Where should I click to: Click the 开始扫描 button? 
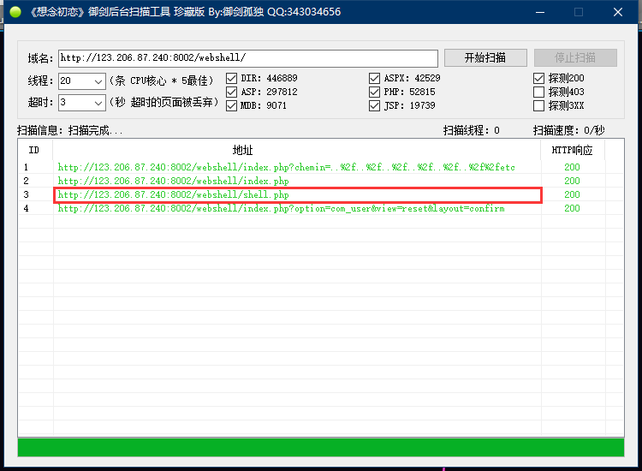tap(485, 57)
